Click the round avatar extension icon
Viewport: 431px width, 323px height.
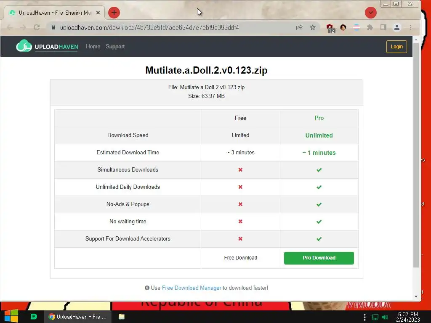(x=343, y=27)
